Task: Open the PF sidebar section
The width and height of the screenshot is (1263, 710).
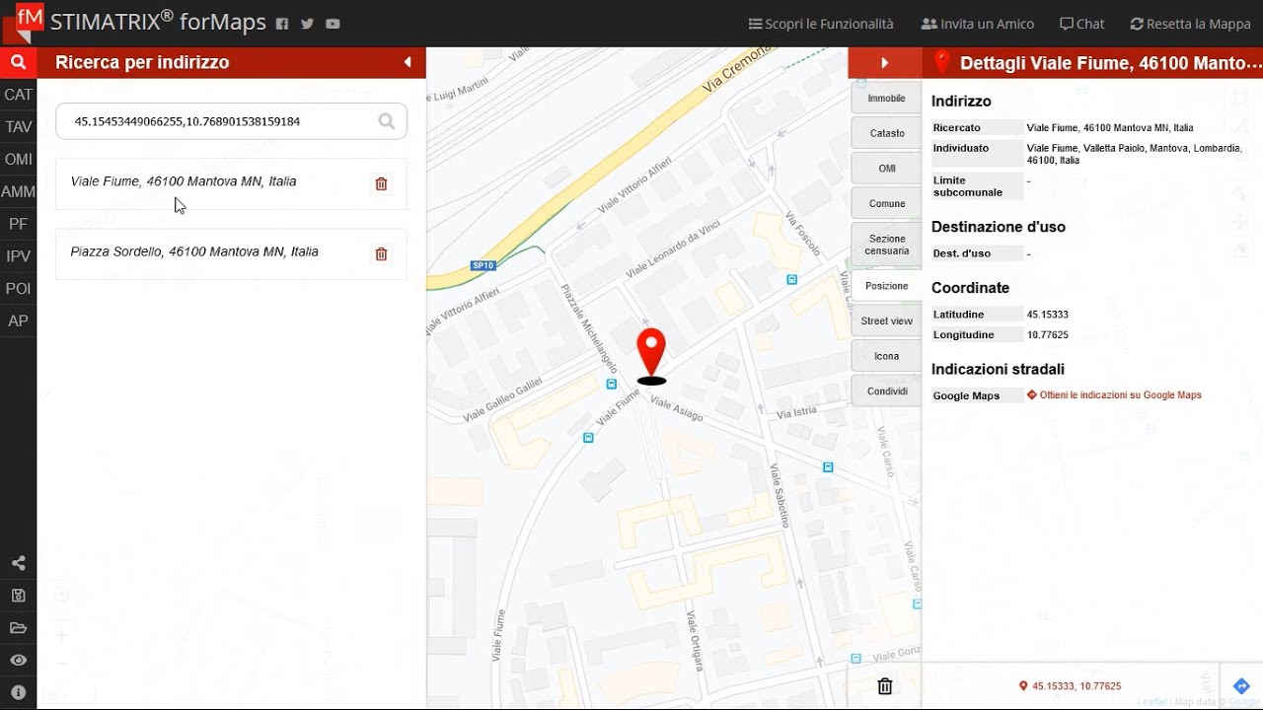Action: (18, 224)
